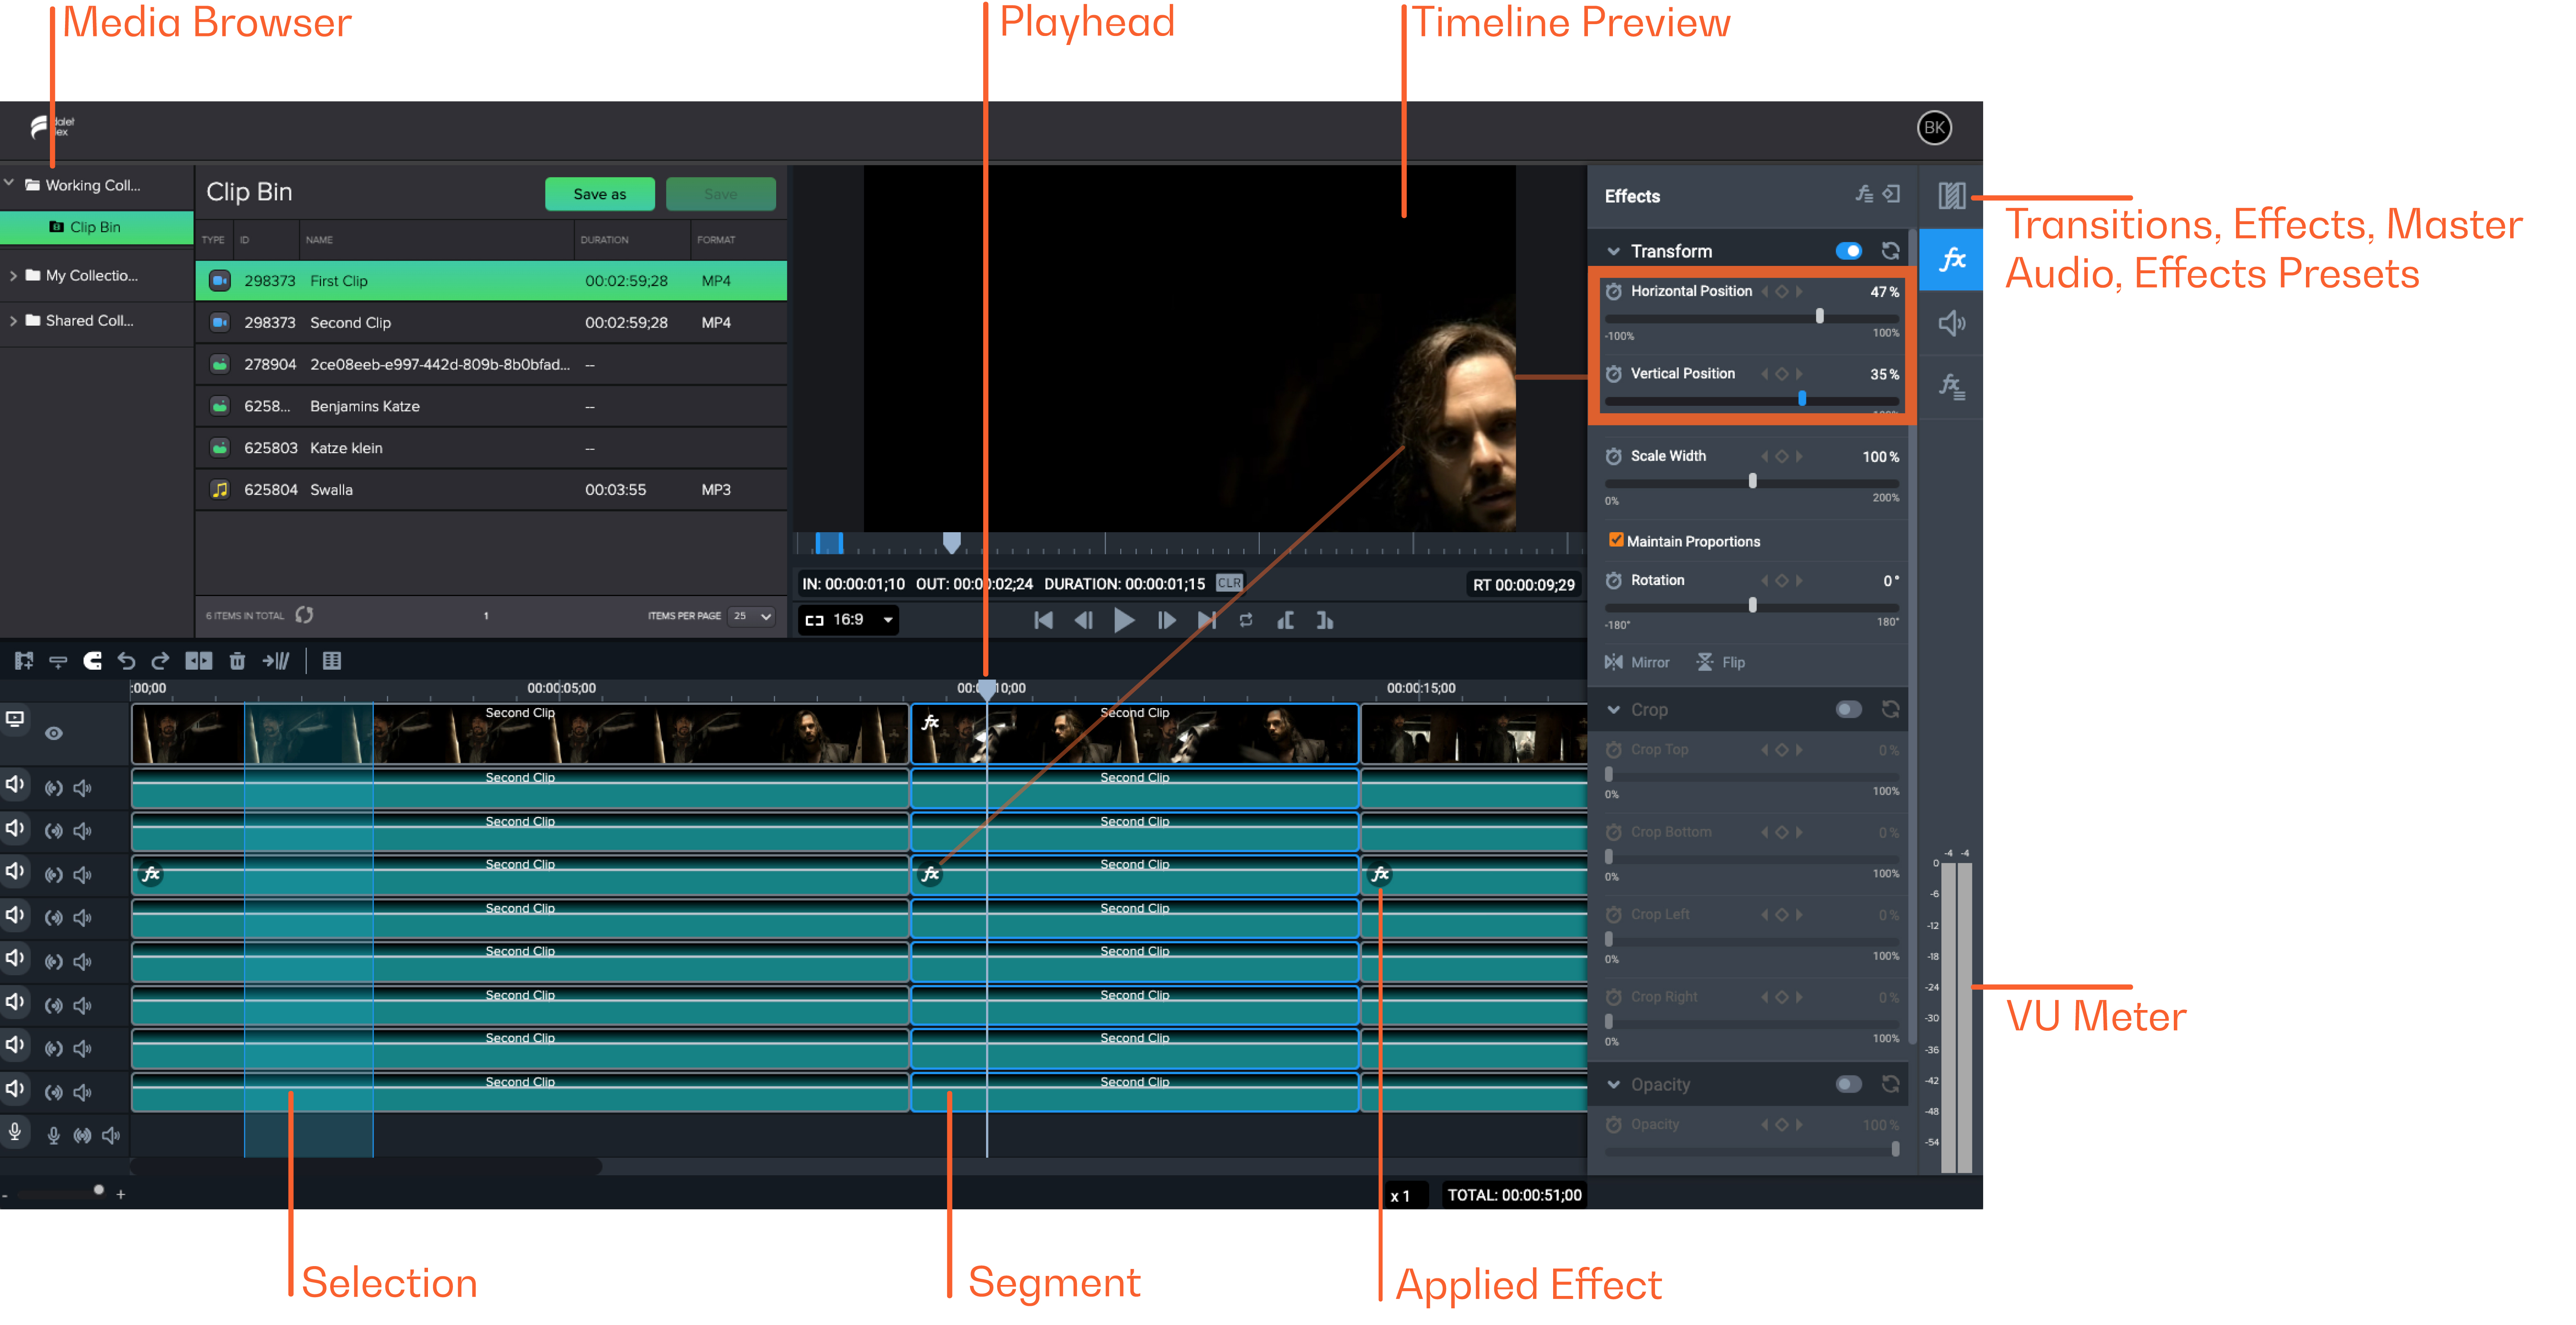Toggle the CLR button next to duration
Viewport: 2576px width, 1325px height.
tap(1229, 583)
